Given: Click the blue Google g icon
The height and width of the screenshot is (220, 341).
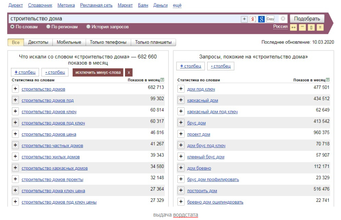Looking at the screenshot, I should pos(261,19).
